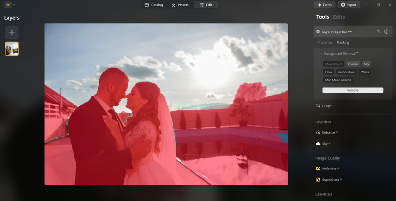396x201 pixels.
Task: Click the upload arrow icon on Export
Action: point(343,5)
